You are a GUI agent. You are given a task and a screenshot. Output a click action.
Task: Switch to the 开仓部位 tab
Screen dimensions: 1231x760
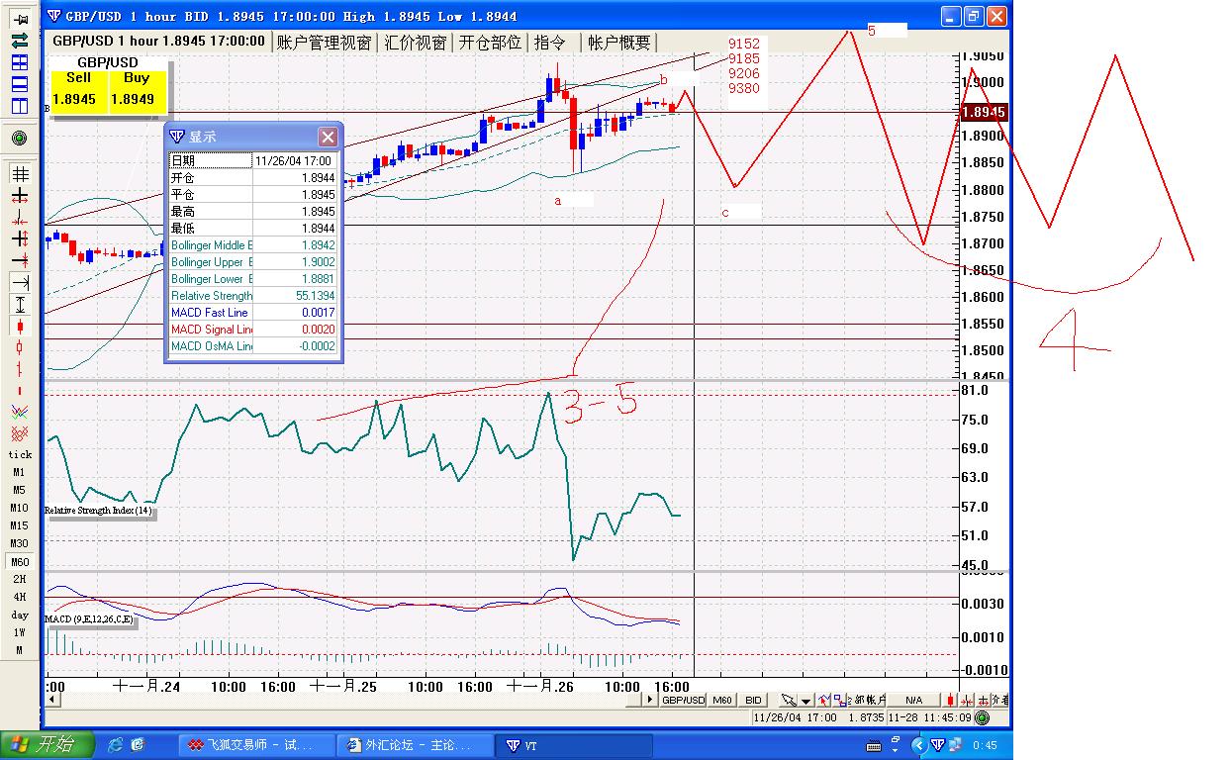pyautogui.click(x=490, y=42)
